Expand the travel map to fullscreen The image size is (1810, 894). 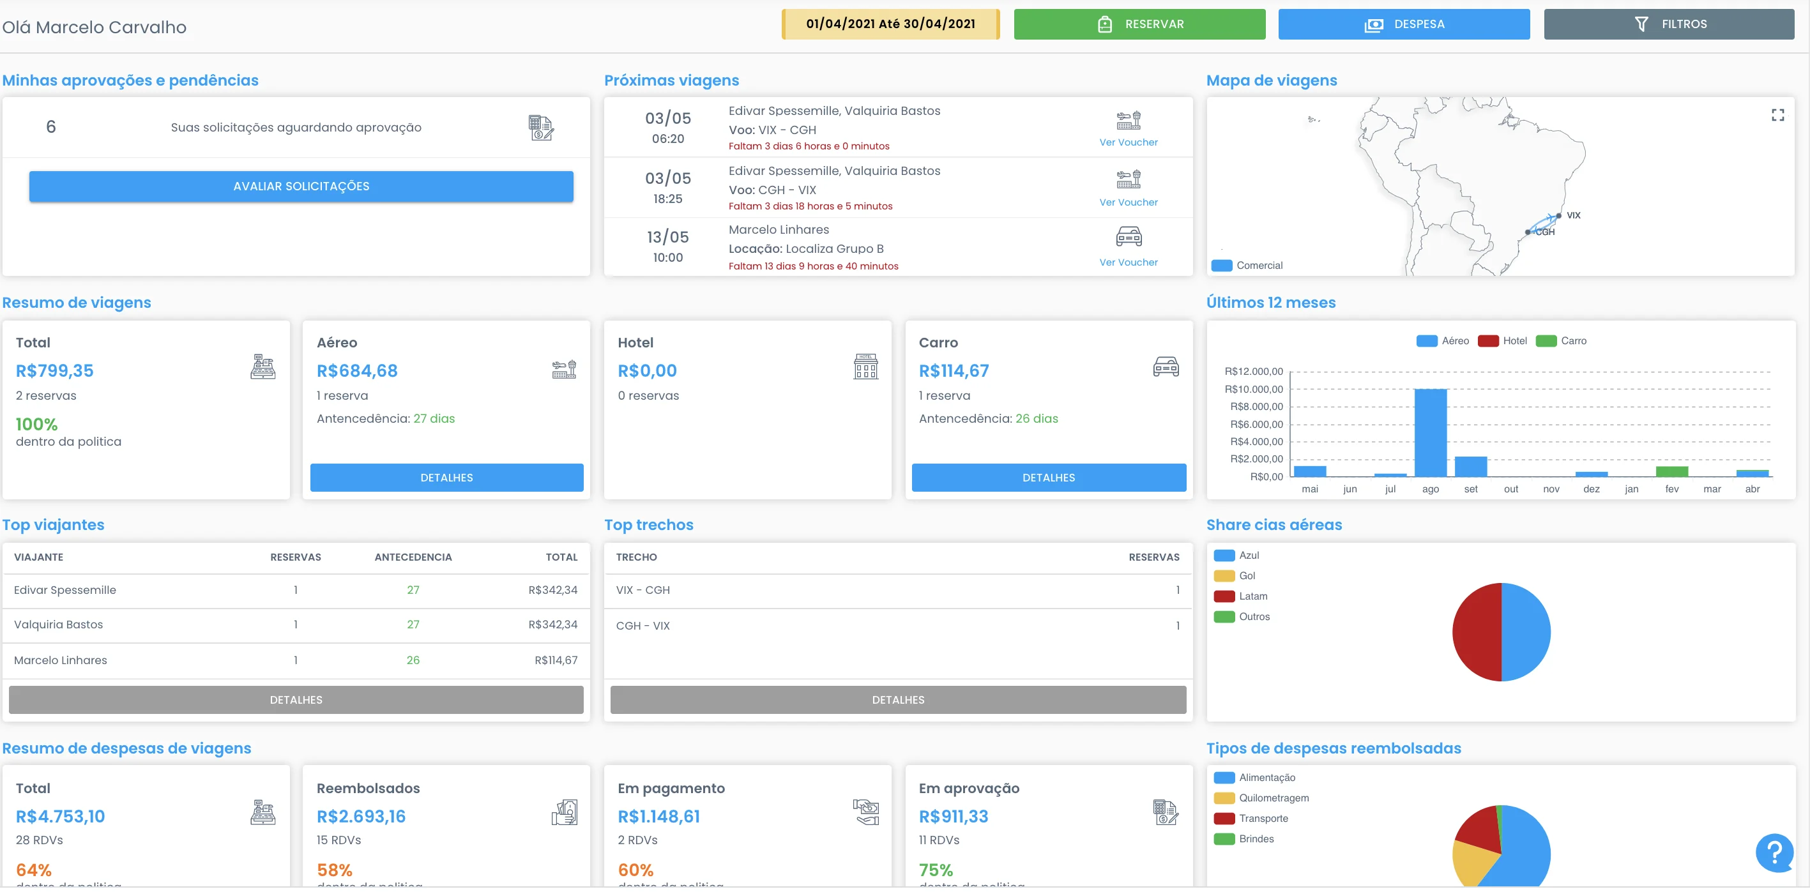pos(1778,114)
